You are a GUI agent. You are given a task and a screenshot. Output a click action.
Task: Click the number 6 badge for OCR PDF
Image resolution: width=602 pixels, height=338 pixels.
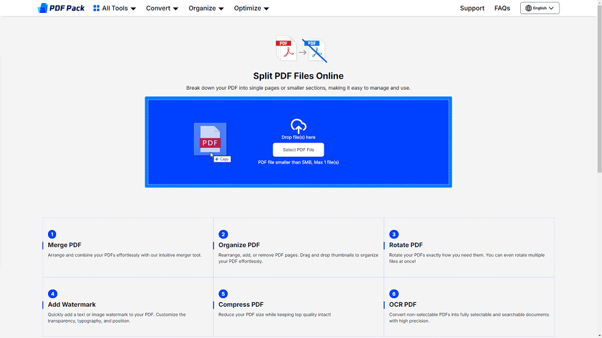(x=394, y=294)
